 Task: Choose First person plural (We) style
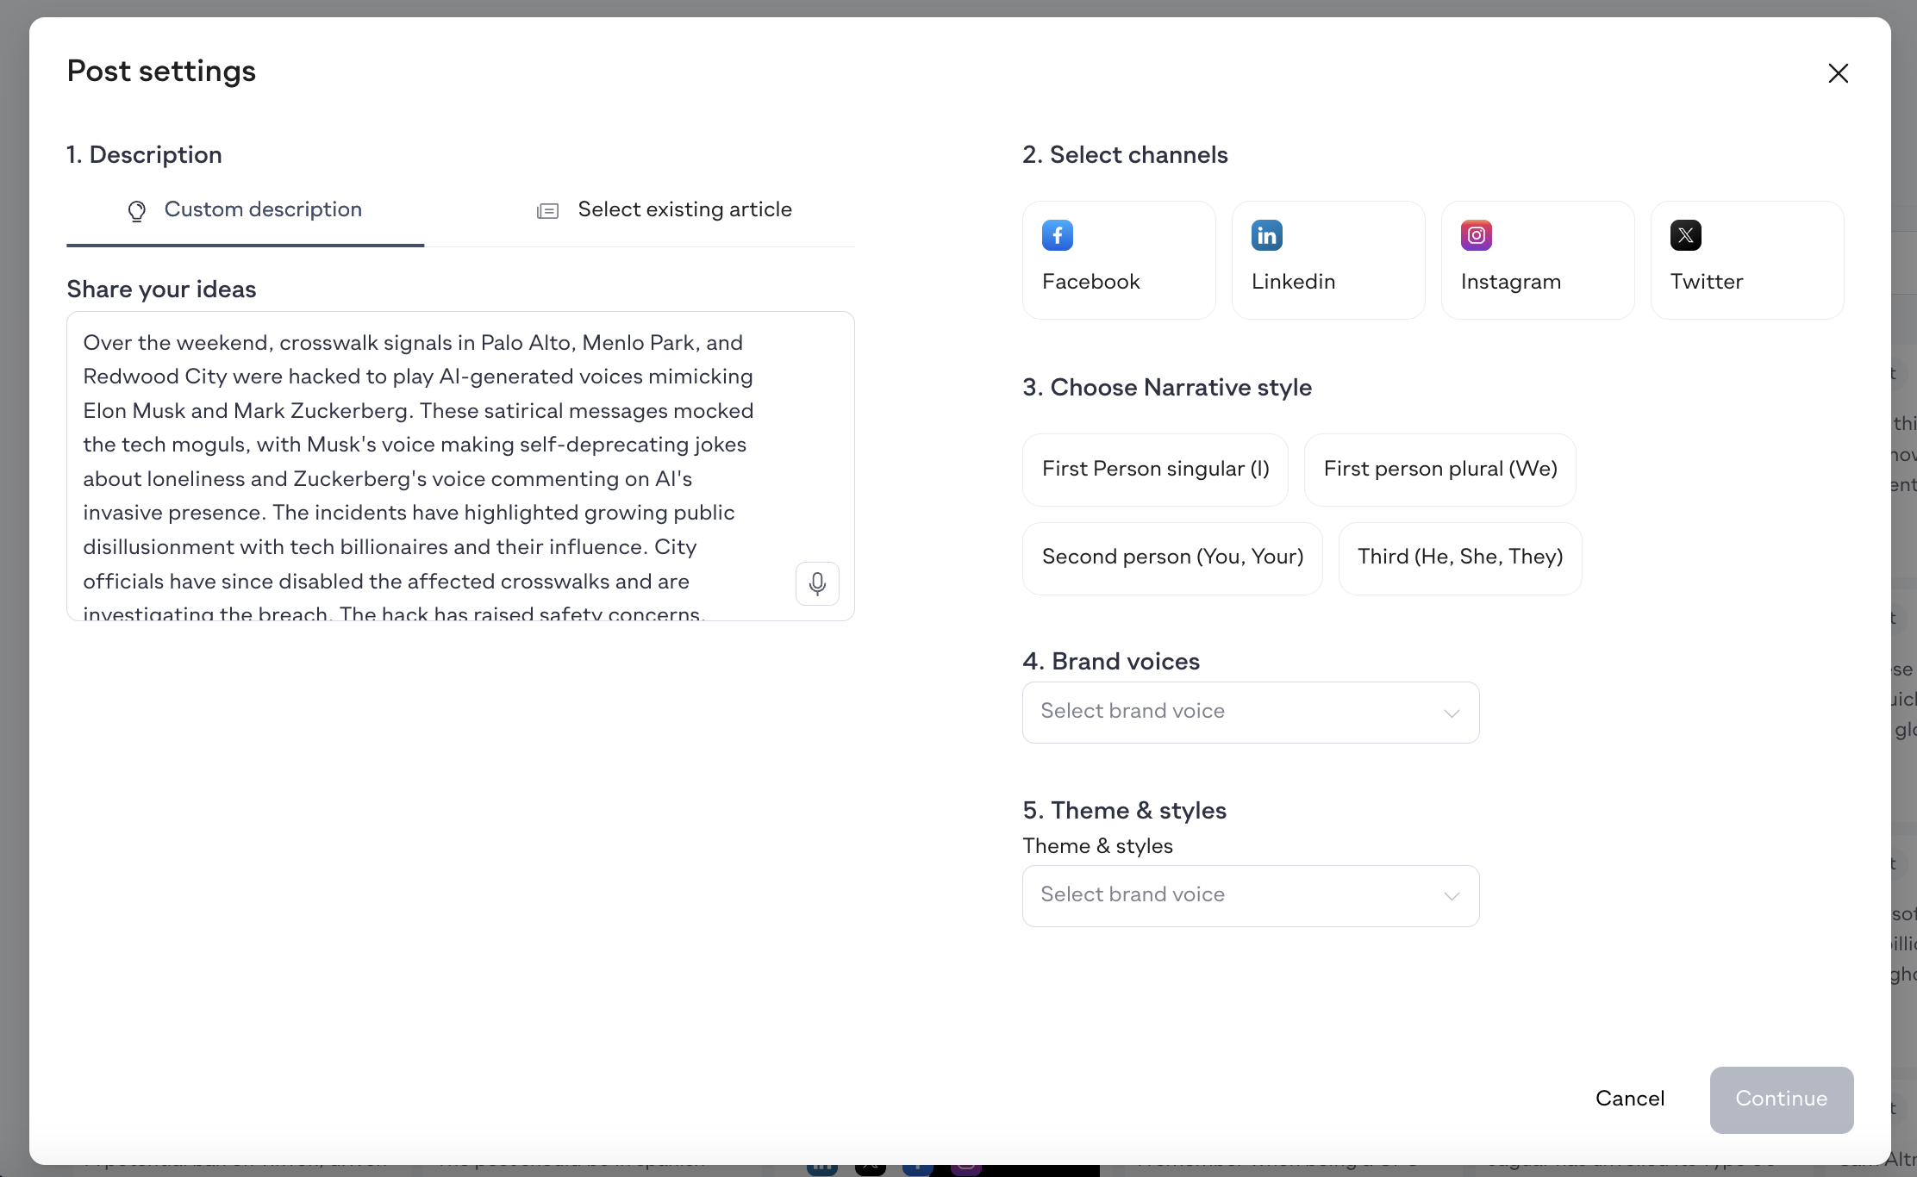click(x=1439, y=470)
